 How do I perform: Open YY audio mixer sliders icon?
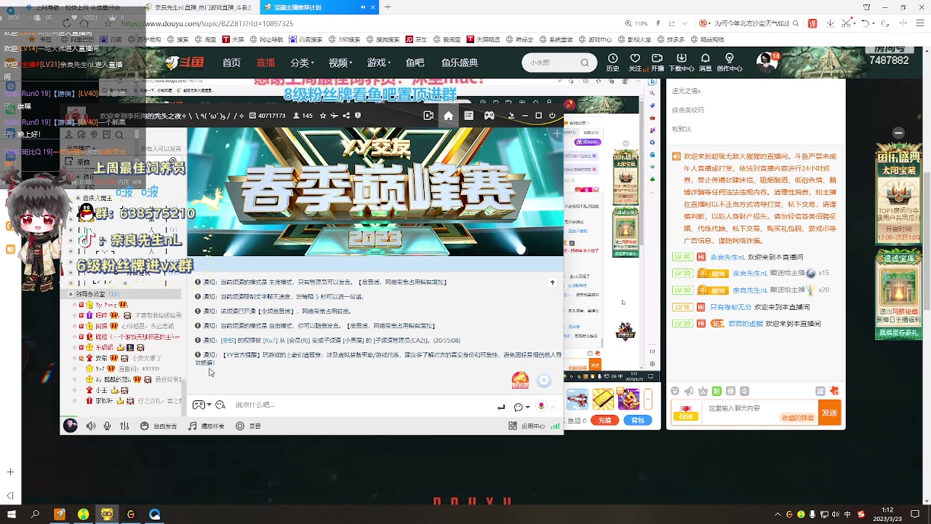(125, 426)
